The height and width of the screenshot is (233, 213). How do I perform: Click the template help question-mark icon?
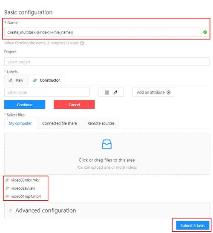(82, 43)
